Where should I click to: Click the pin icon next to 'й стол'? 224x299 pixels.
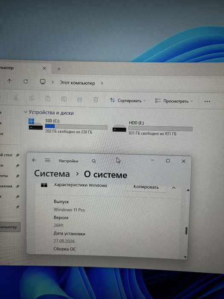coord(17,155)
